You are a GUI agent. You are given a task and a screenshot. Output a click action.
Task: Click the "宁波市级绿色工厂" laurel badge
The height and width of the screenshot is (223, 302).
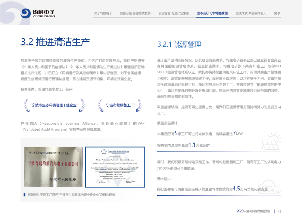[x=119, y=106]
